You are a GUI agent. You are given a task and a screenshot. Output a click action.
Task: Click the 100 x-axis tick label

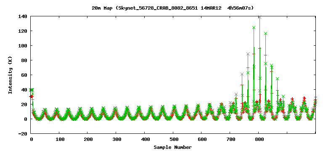(59, 139)
